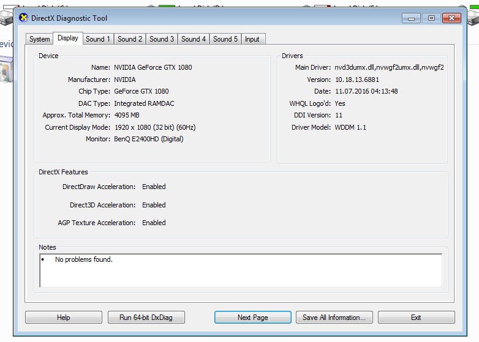Click display mode '1920 x 1080 (32 bit) (60Hz)'
This screenshot has width=479, height=342.
click(155, 127)
